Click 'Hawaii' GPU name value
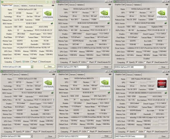Viewport: 170px width, 139px height. (x=132, y=82)
